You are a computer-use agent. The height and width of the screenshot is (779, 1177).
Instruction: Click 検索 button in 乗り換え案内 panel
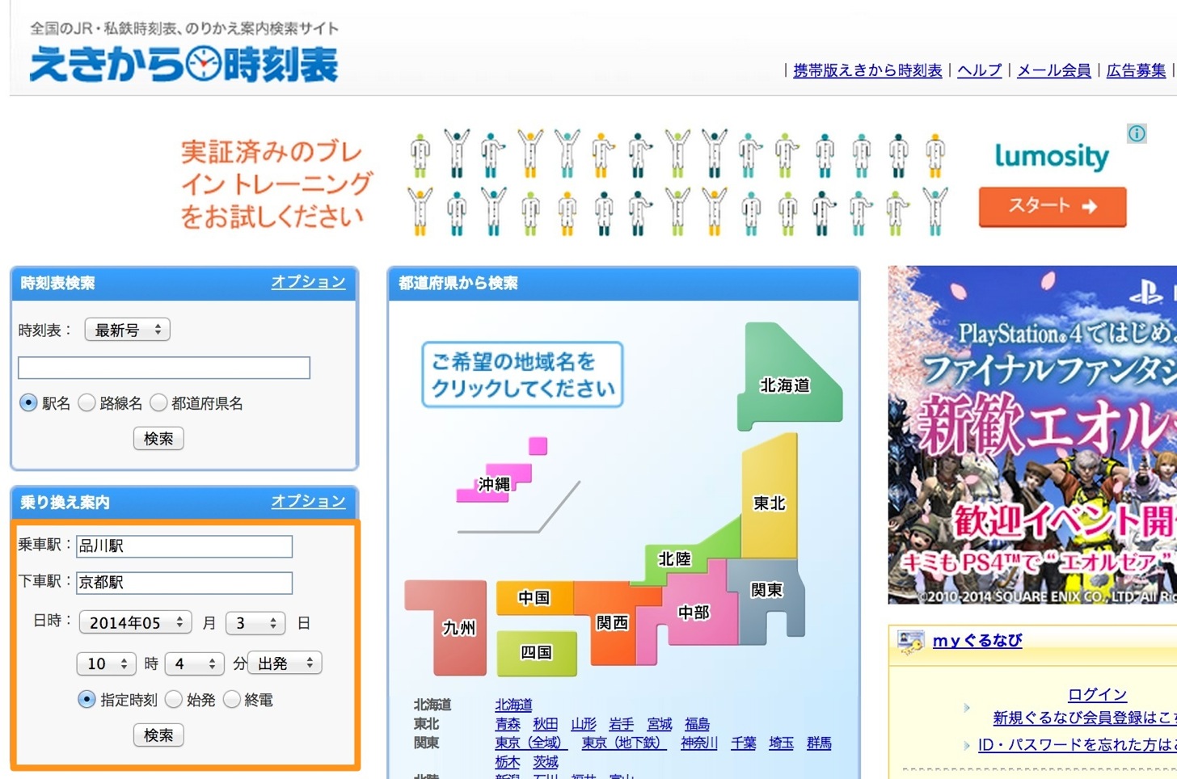pos(158,735)
